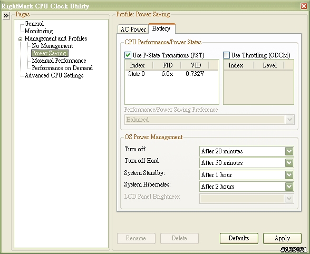Select the Performance on Demand profile

[x=62, y=68]
